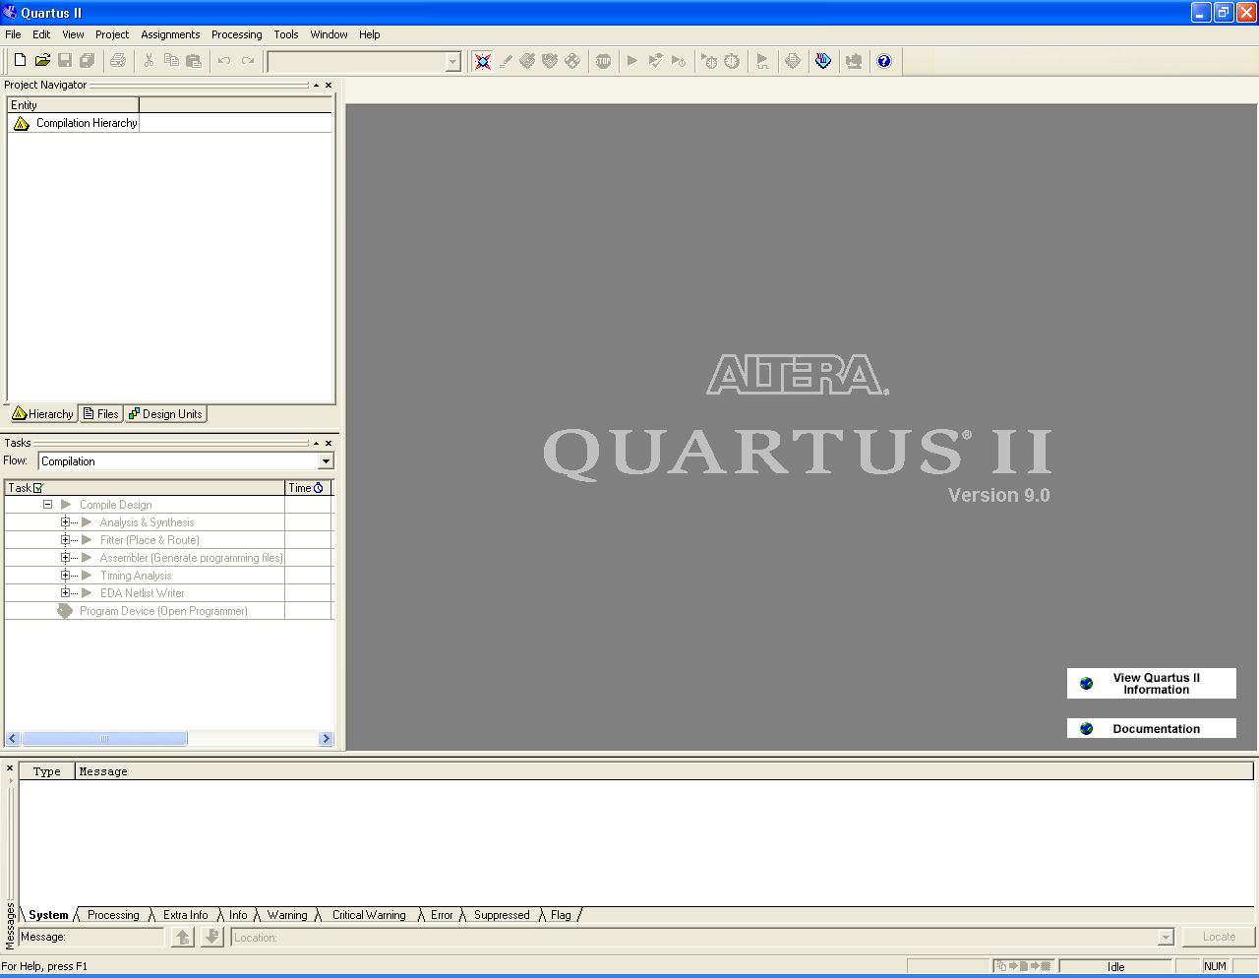Click the Start Compilation play icon
The image size is (1259, 978).
pyautogui.click(x=632, y=61)
